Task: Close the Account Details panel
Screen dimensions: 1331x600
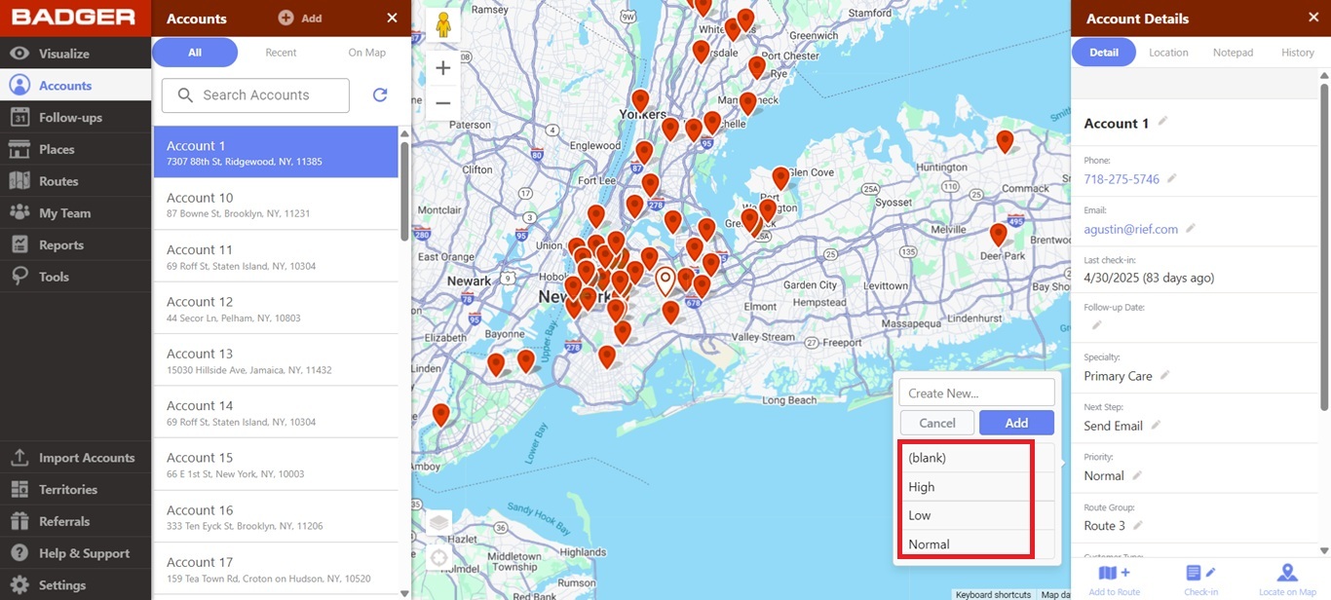Action: pyautogui.click(x=1312, y=18)
